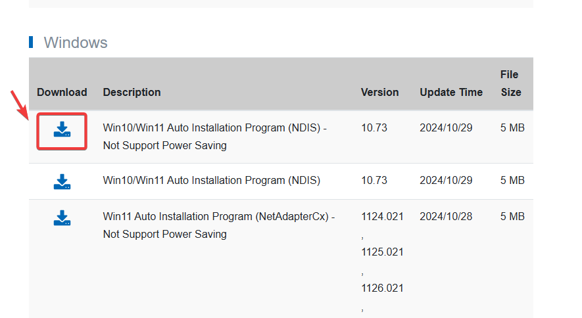
Task: Select version number 1125.021
Action: click(x=382, y=252)
